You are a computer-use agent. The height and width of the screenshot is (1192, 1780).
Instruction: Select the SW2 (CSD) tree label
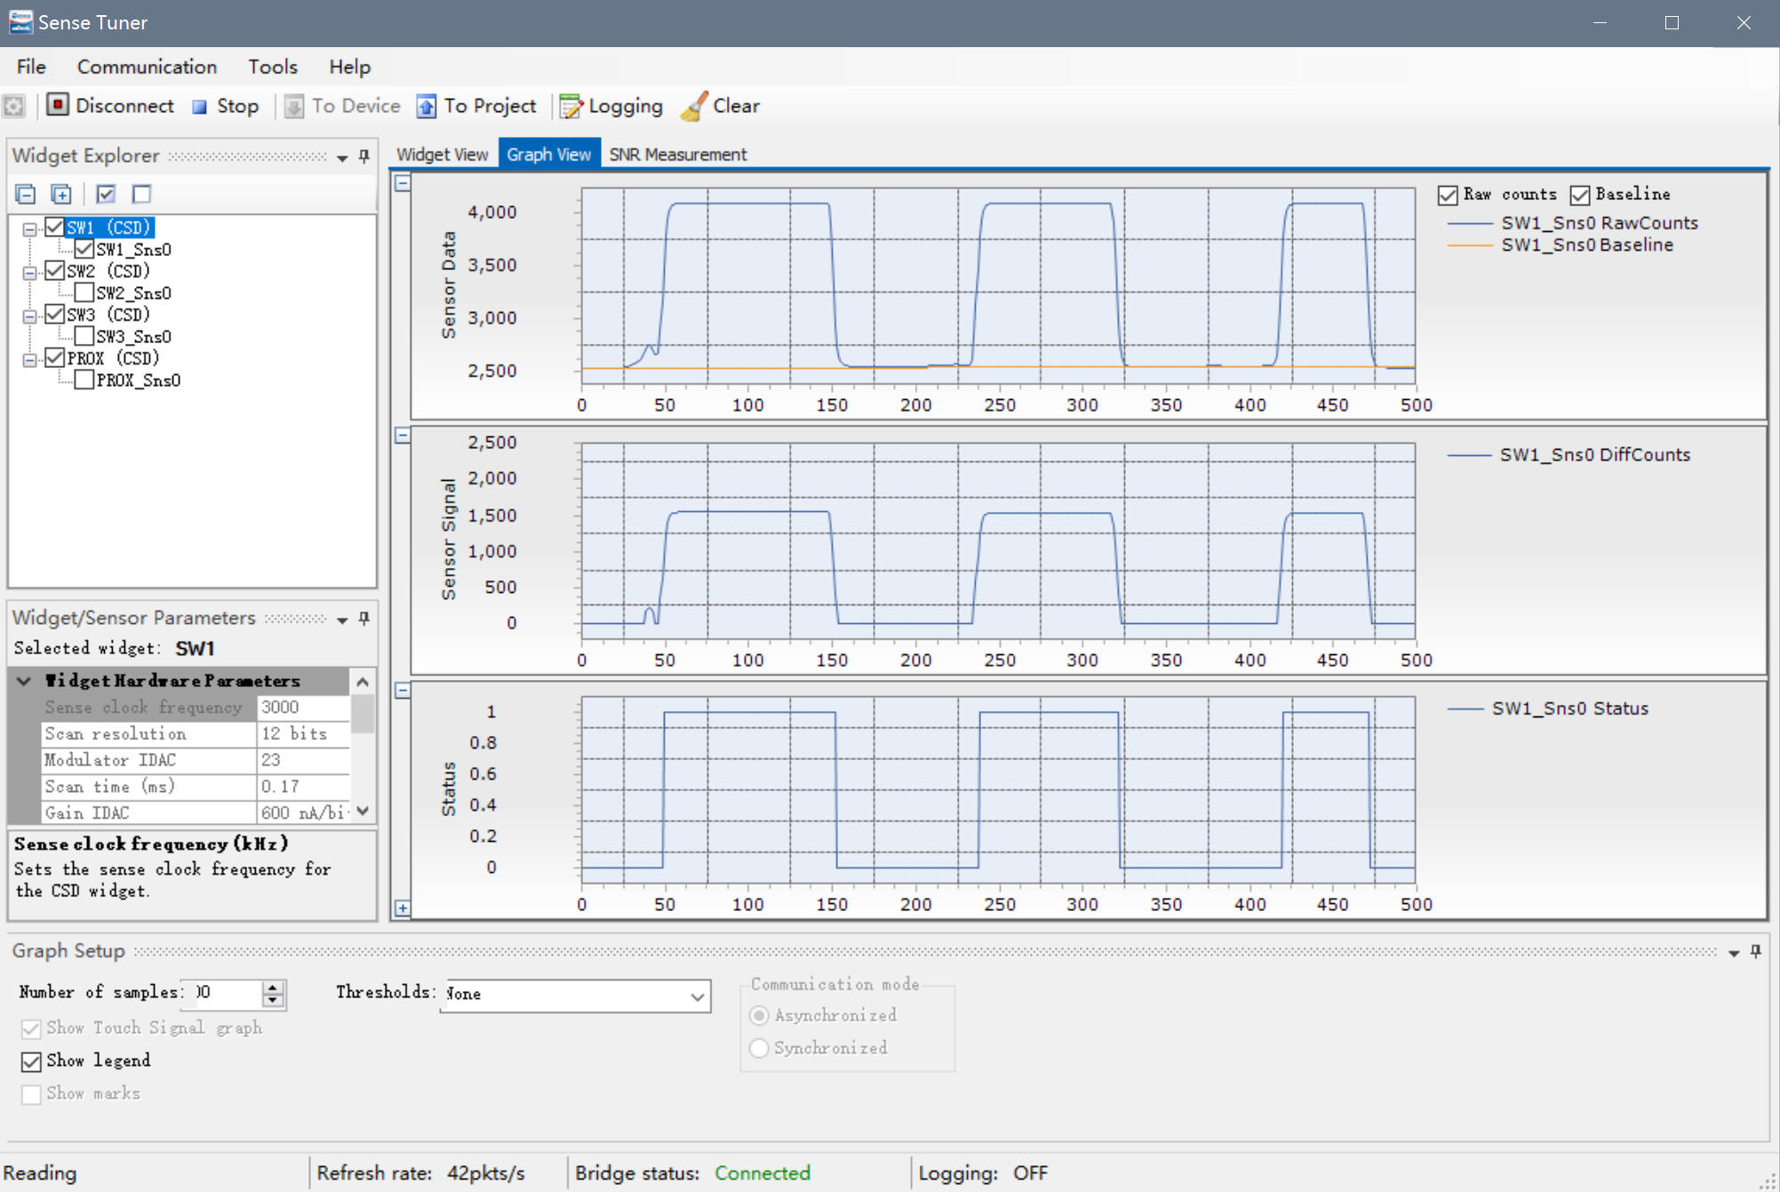[x=108, y=271]
